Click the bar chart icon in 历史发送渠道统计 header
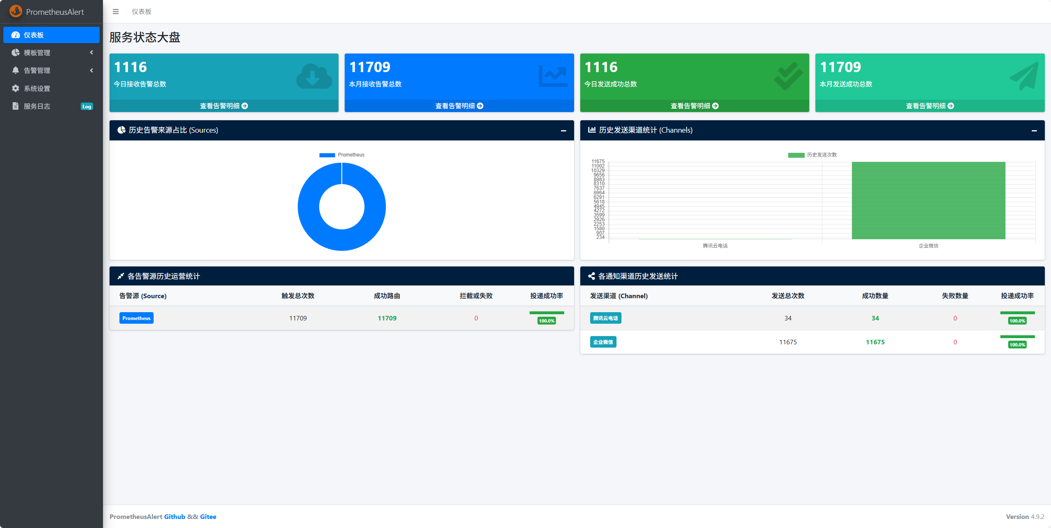The width and height of the screenshot is (1051, 528). 592,130
